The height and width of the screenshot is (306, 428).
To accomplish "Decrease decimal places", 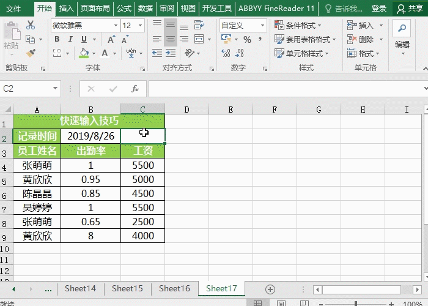I will tap(240, 53).
